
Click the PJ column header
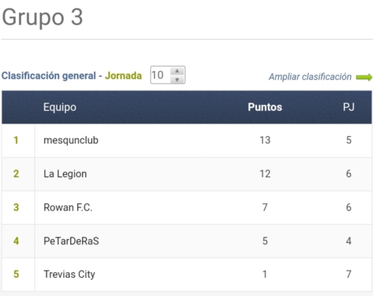pos(349,107)
